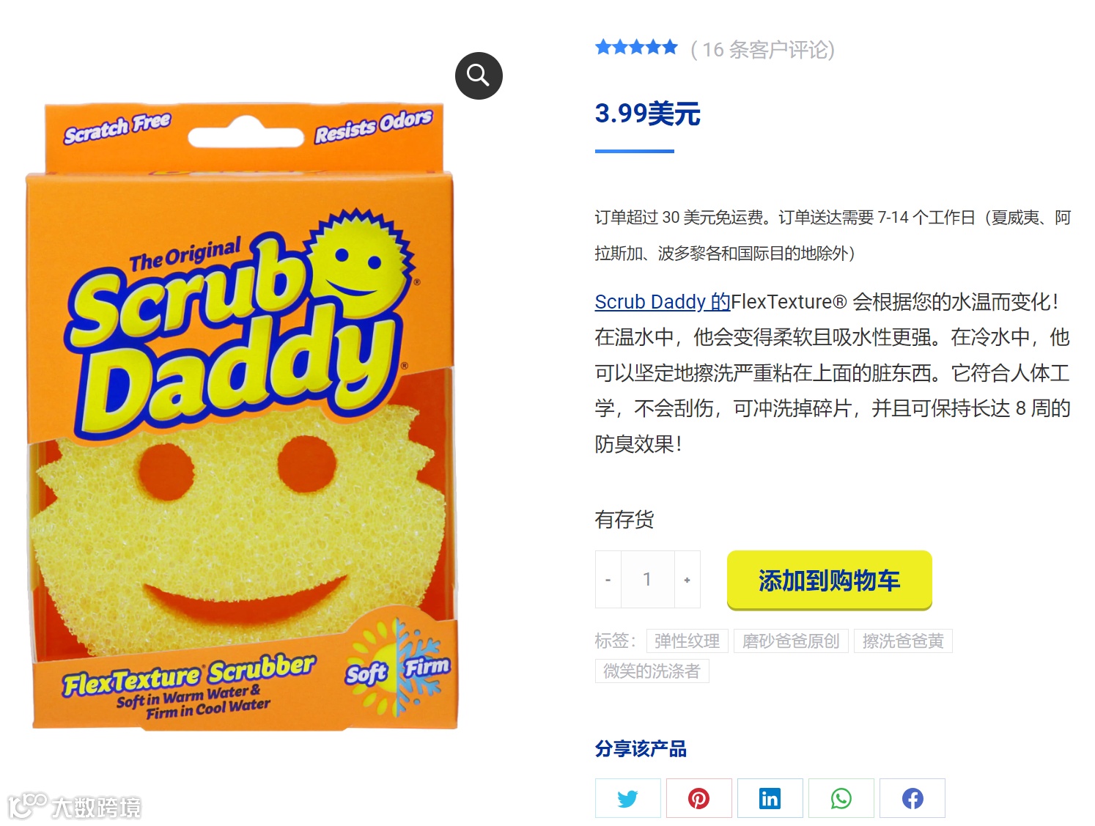
Task: Open the magnifier zoom icon on product image
Action: [x=479, y=75]
